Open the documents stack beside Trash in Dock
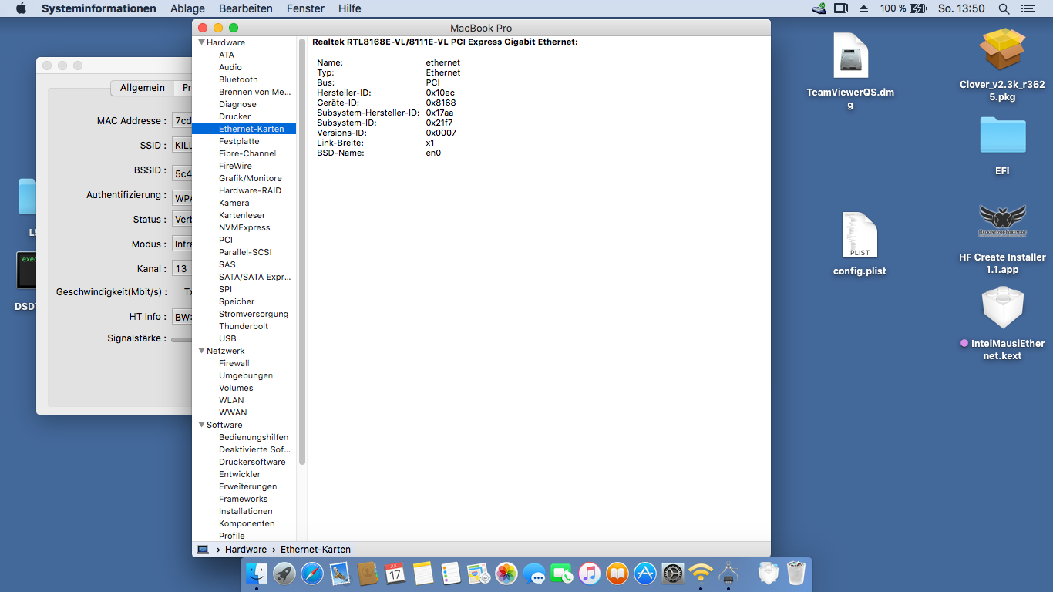 769,573
